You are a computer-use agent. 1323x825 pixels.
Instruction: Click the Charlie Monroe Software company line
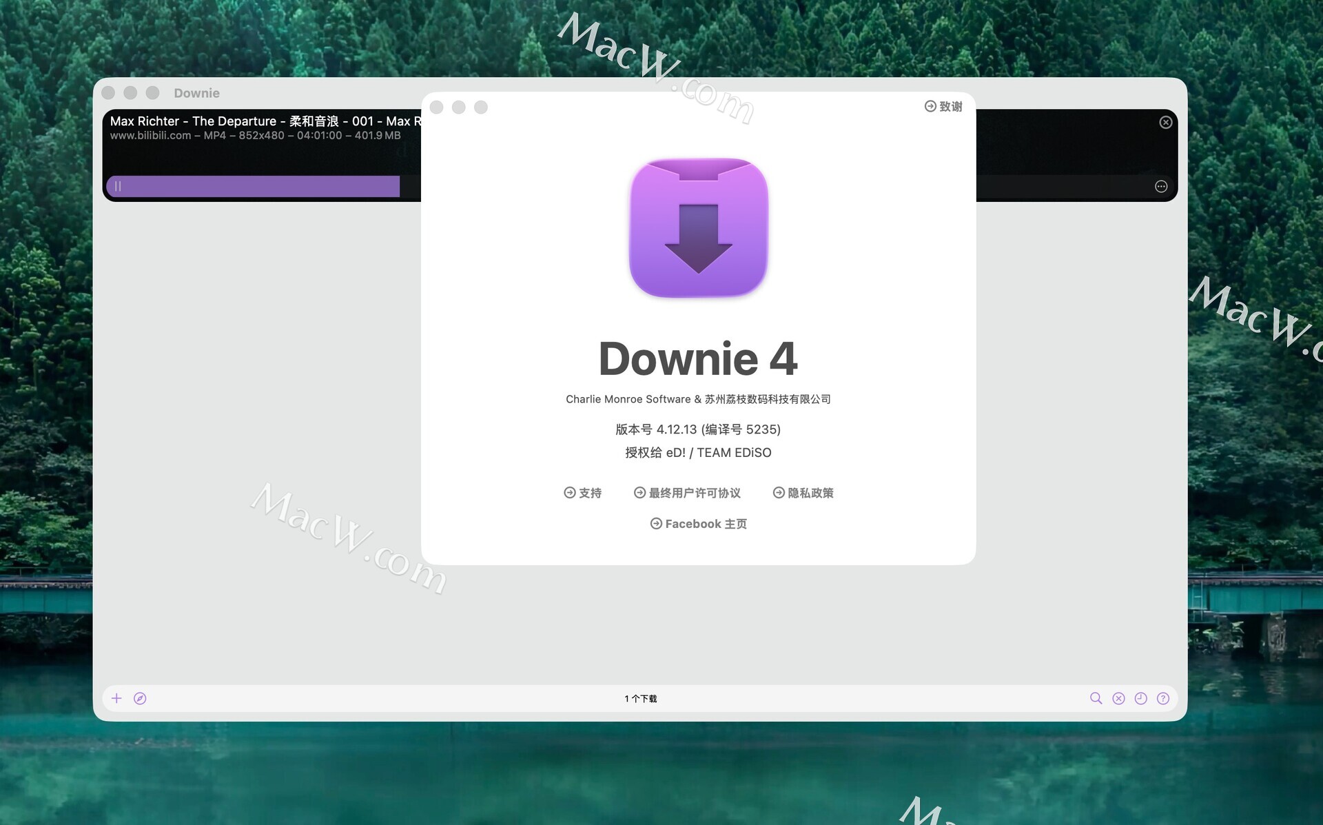click(698, 399)
